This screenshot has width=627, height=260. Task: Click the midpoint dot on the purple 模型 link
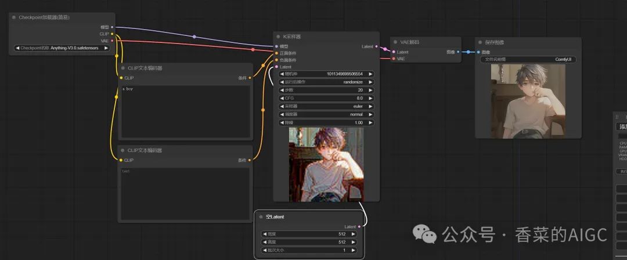point(194,37)
